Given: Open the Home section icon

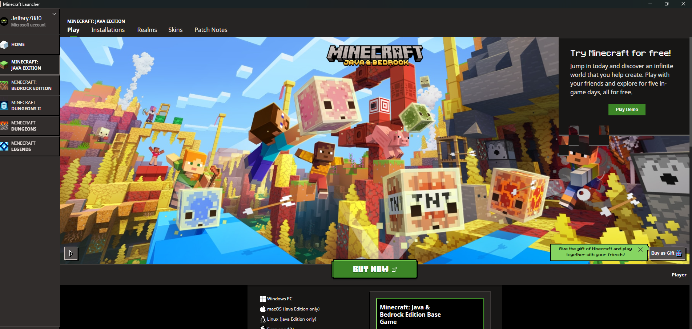Looking at the screenshot, I should [x=4, y=45].
